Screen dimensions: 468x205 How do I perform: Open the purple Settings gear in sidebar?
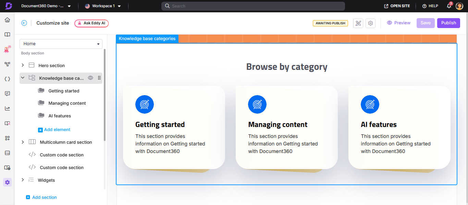coord(7,182)
